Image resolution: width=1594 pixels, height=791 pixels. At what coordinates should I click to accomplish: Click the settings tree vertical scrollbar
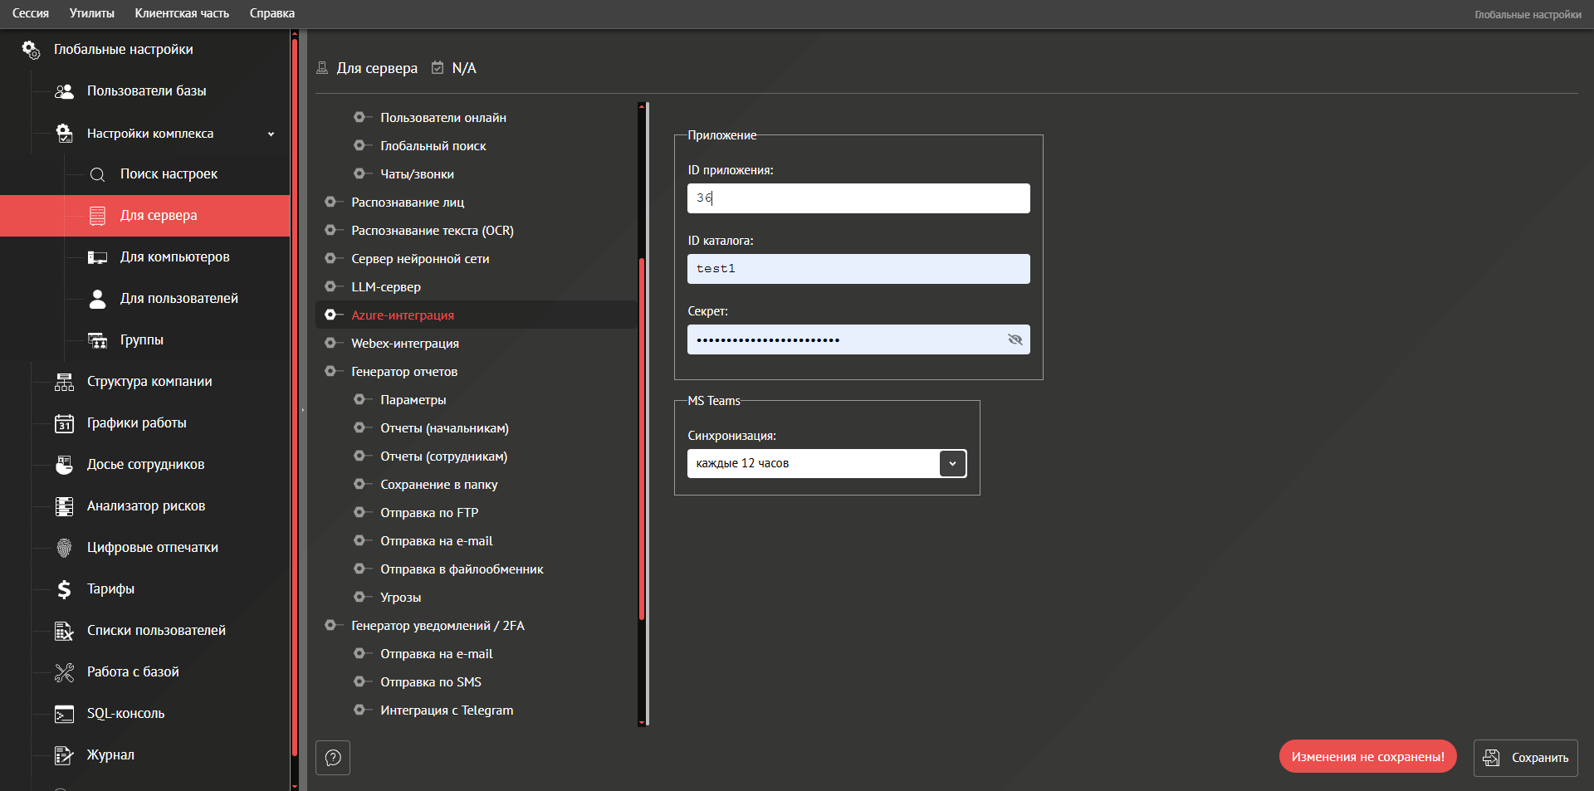[x=642, y=440]
